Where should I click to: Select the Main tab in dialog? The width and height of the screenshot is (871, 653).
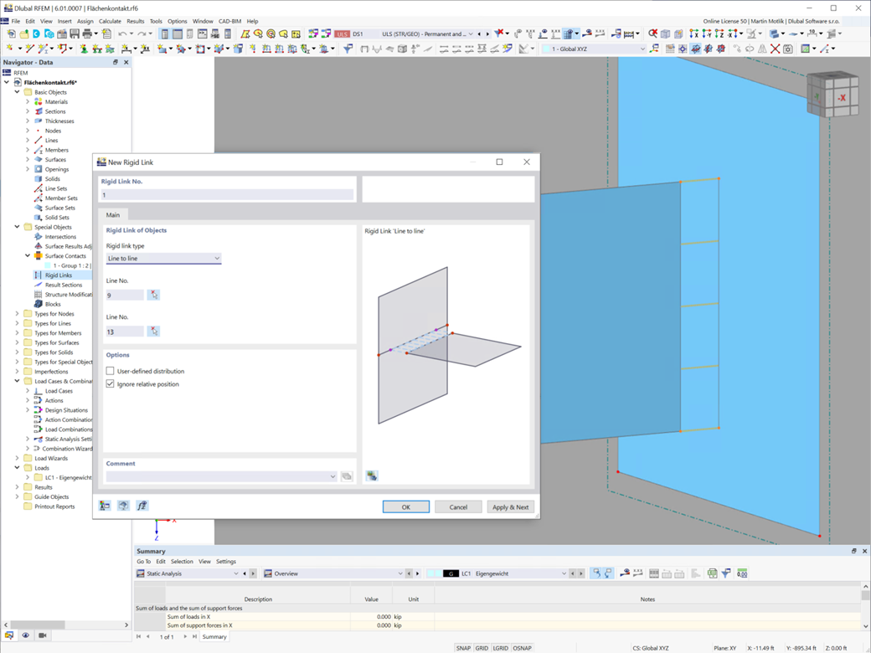coord(113,215)
